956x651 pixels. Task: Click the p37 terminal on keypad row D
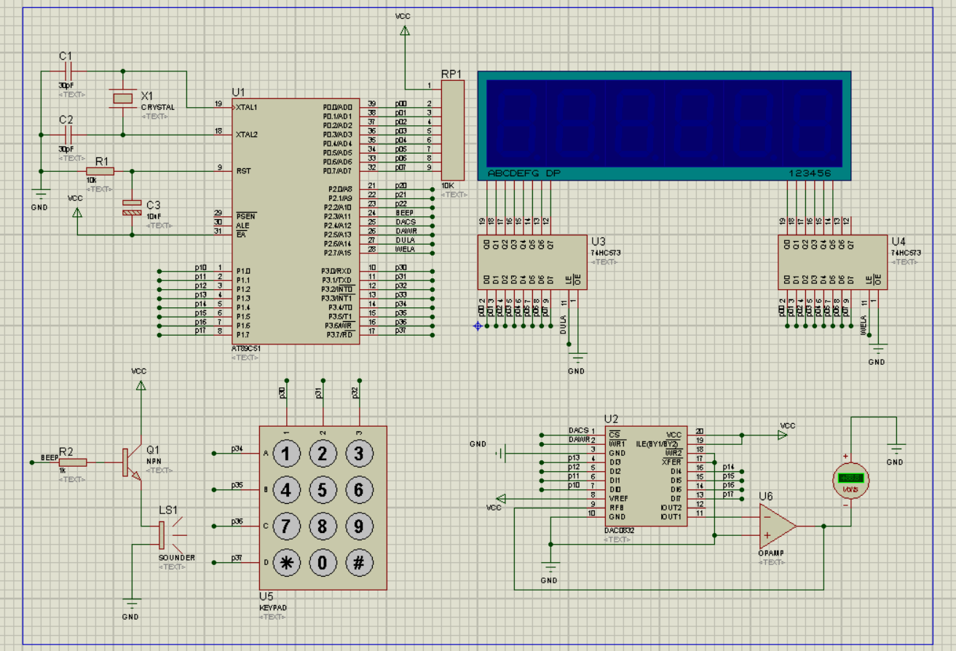point(214,562)
